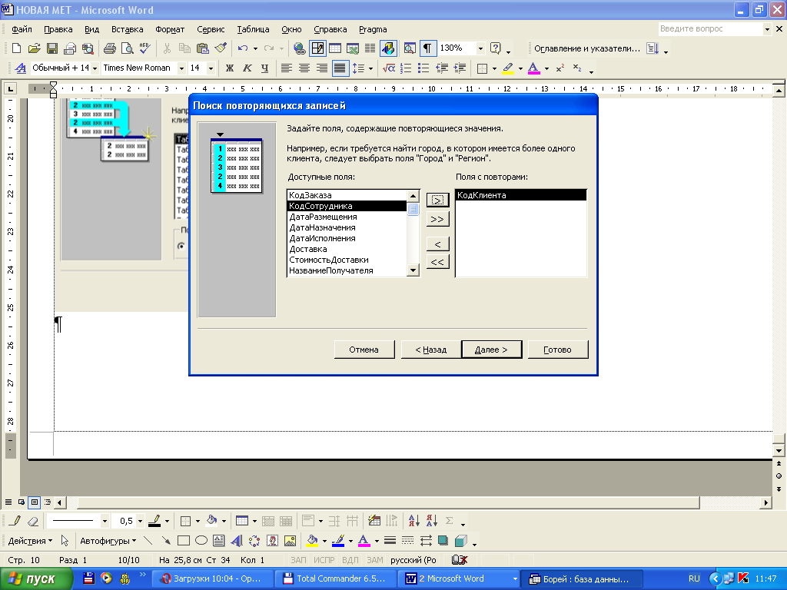Toggle paragraph marks display
The image size is (787, 590).
pyautogui.click(x=427, y=48)
